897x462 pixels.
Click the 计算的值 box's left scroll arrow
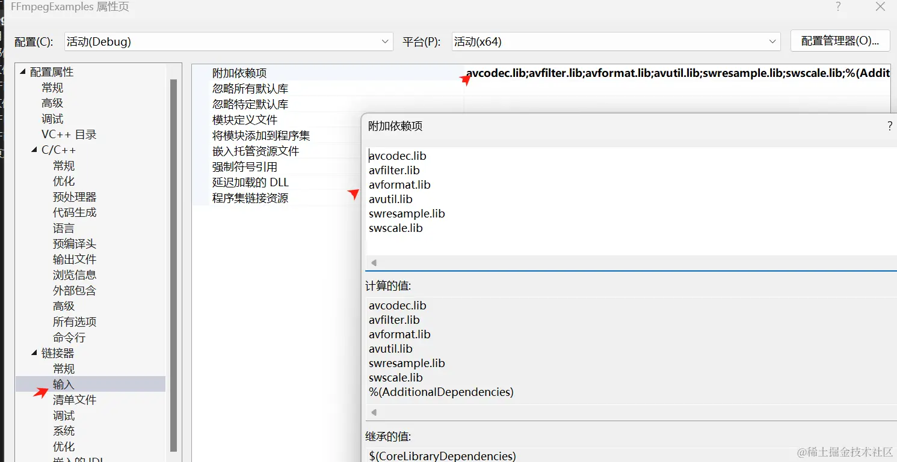tap(374, 412)
